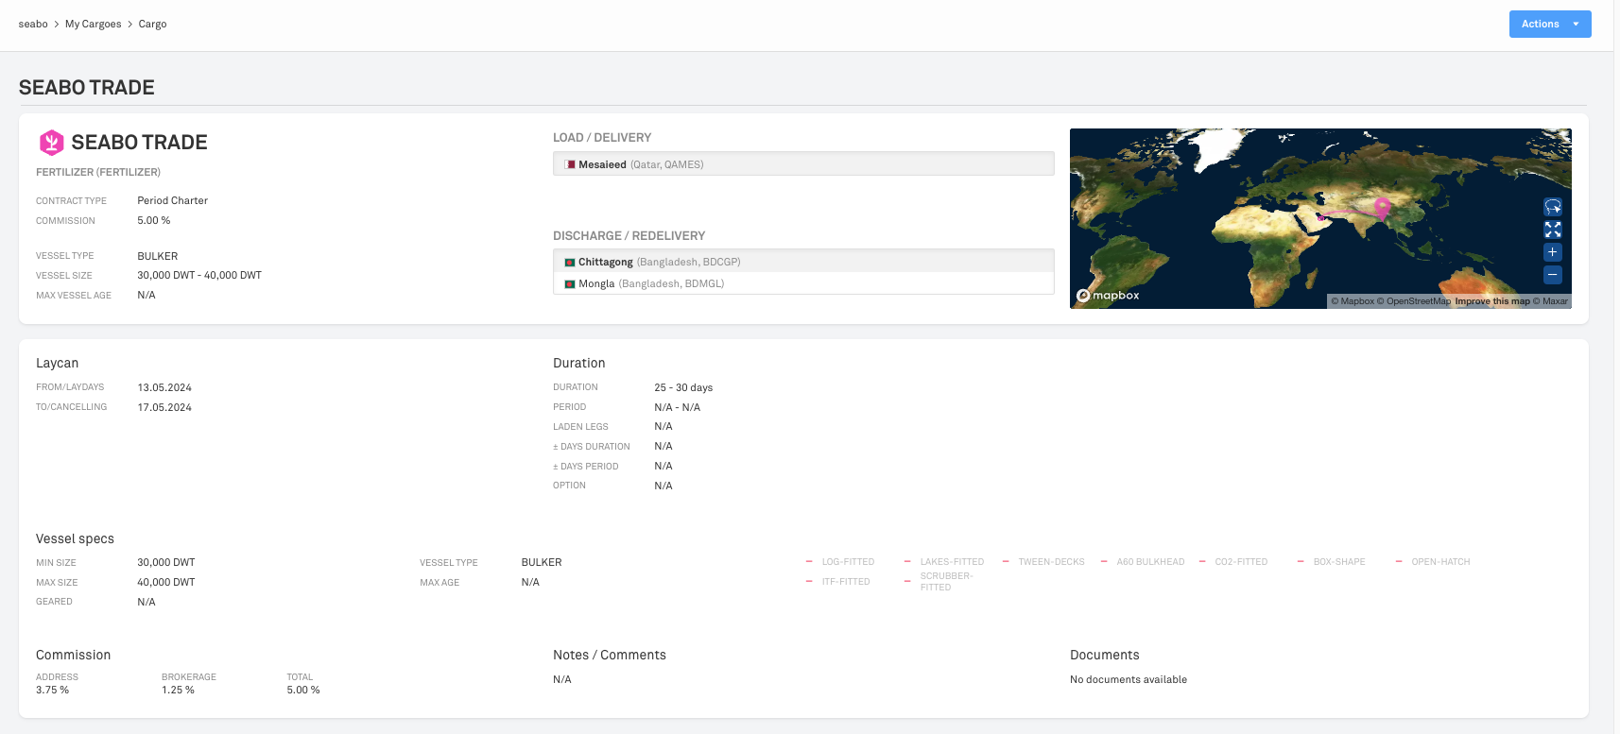Click the LOG-FITTED indicator
This screenshot has width=1620, height=734.
pos(847,562)
